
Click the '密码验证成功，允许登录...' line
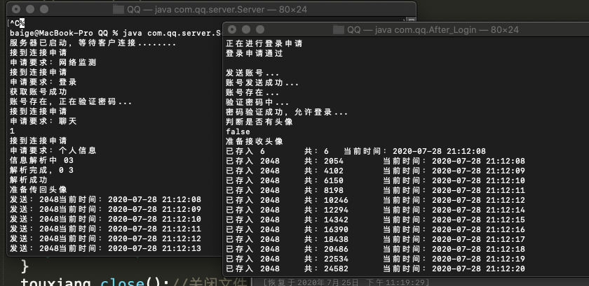click(x=287, y=112)
